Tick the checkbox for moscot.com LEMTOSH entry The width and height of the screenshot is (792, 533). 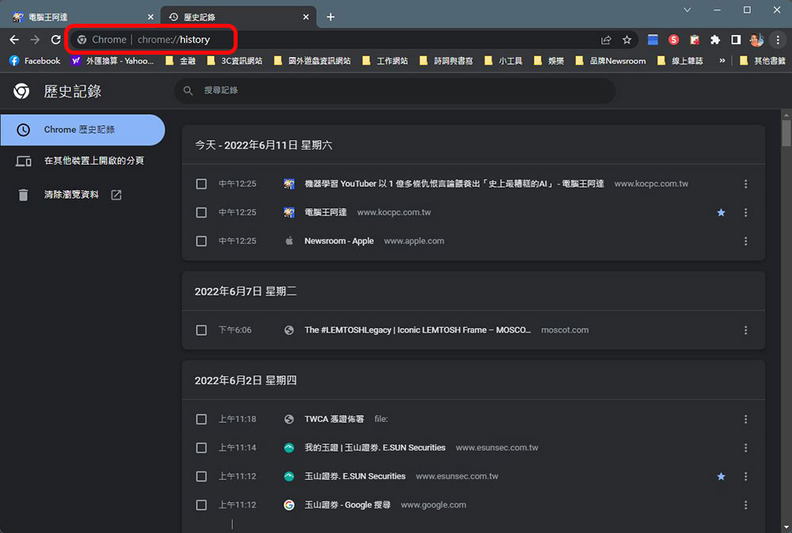click(x=201, y=329)
